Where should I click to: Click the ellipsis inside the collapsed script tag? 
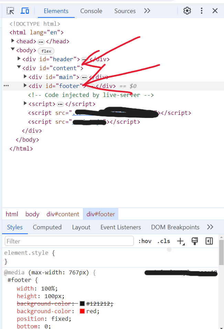pos(60,105)
